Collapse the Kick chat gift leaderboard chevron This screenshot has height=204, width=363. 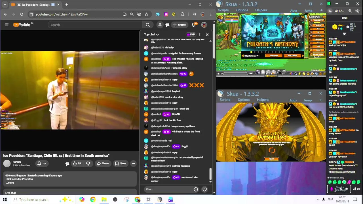click(345, 34)
